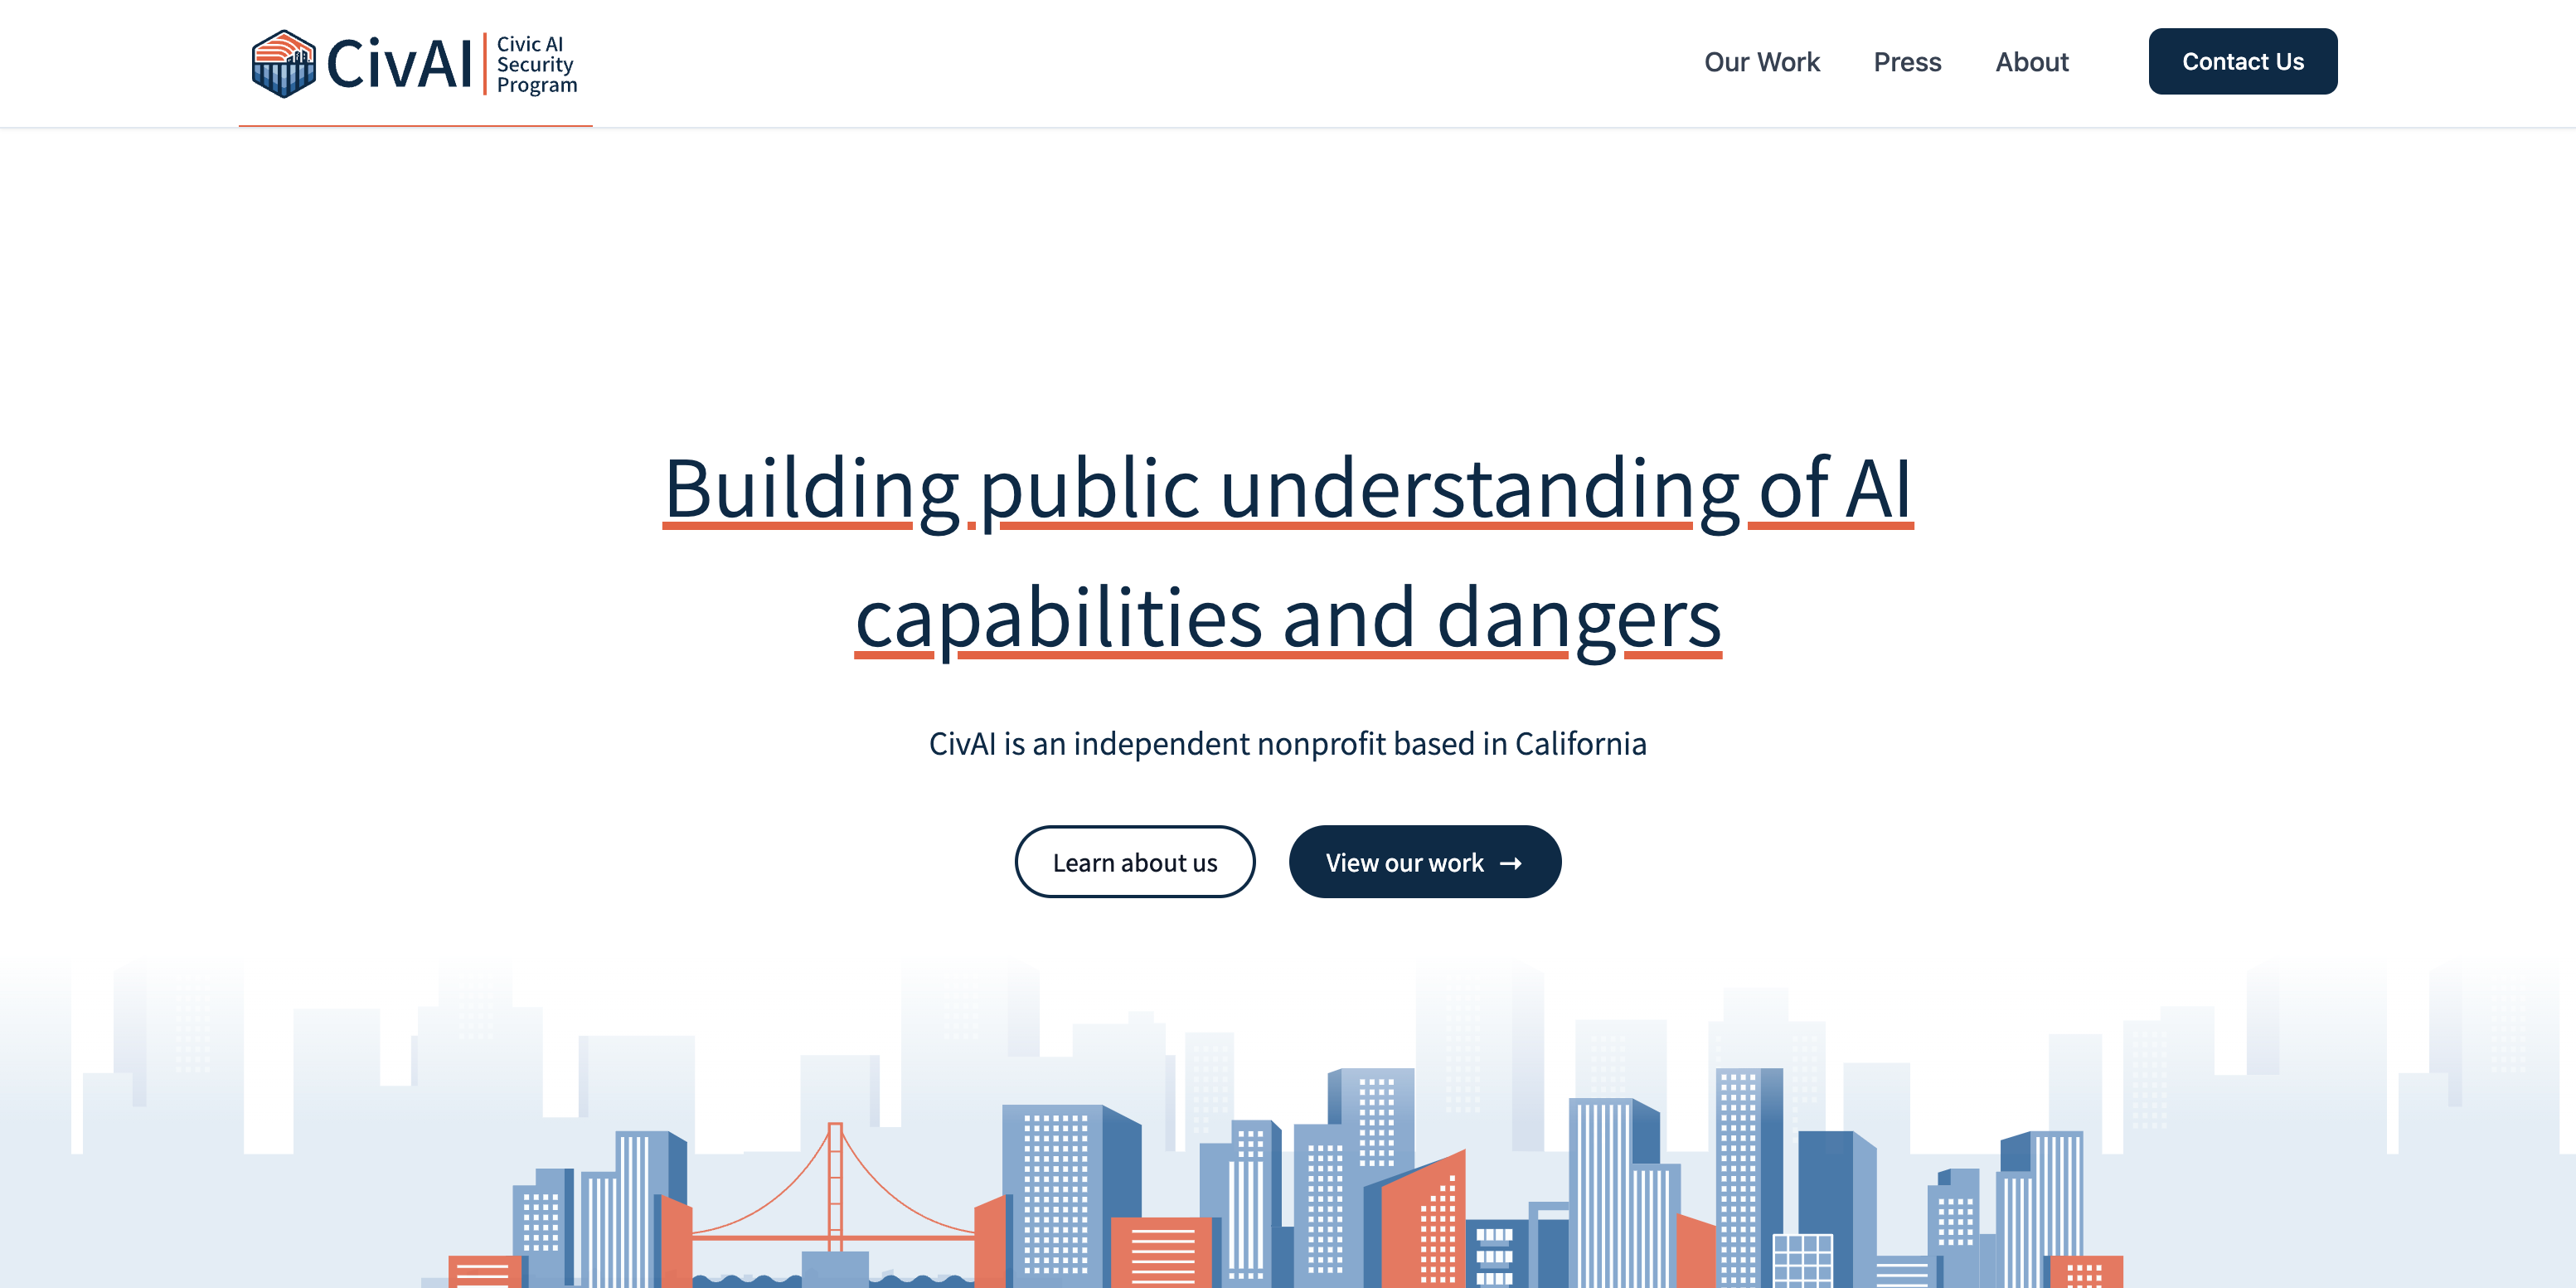Click the orange building at far left skyline
The height and width of the screenshot is (1288, 2576).
pos(484,1271)
